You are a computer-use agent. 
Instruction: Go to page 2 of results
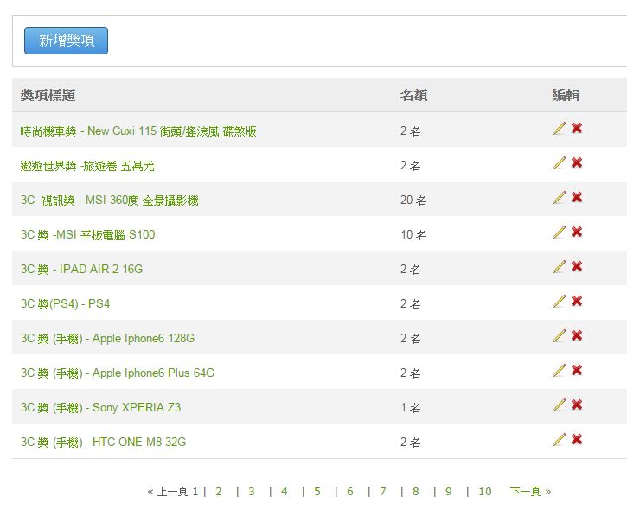[218, 491]
